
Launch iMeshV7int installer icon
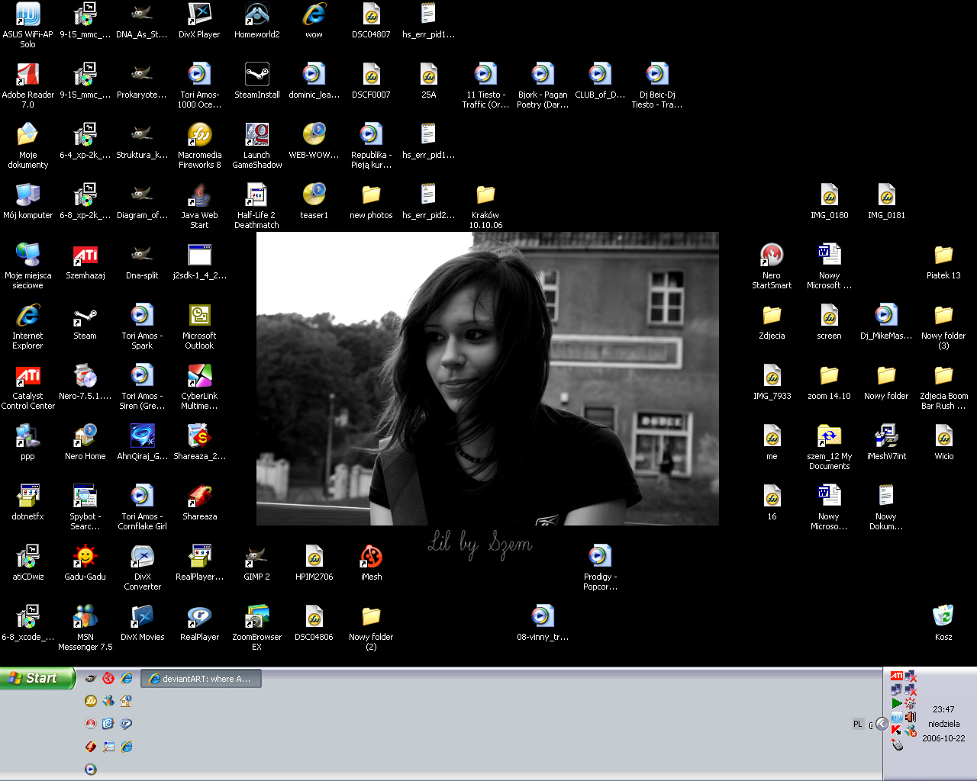[886, 442]
